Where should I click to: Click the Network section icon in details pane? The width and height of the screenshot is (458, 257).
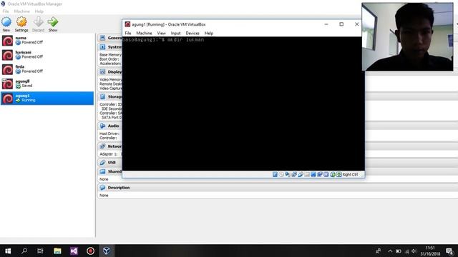click(102, 146)
